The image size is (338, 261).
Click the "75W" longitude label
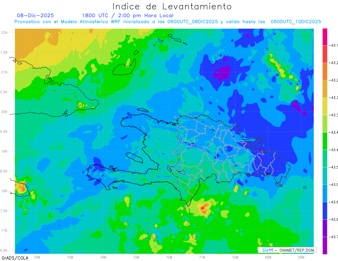(70, 257)
